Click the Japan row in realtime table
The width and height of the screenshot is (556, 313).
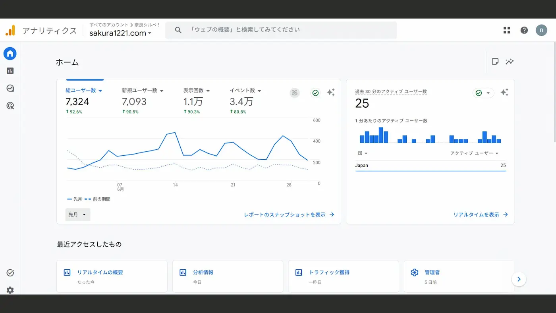pyautogui.click(x=431, y=166)
